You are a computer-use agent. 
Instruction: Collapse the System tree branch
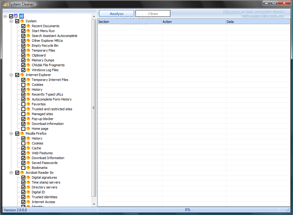11,21
